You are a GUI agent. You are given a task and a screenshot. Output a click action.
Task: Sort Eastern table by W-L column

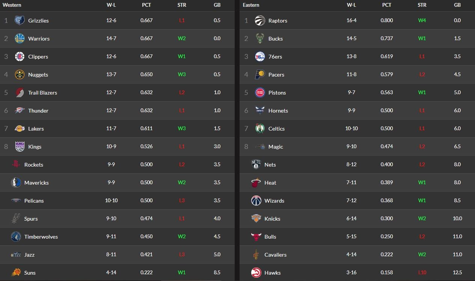coord(351,5)
